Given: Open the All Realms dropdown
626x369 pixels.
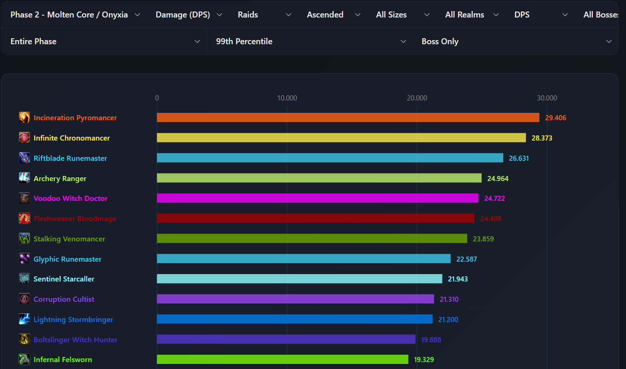Looking at the screenshot, I should pos(472,15).
